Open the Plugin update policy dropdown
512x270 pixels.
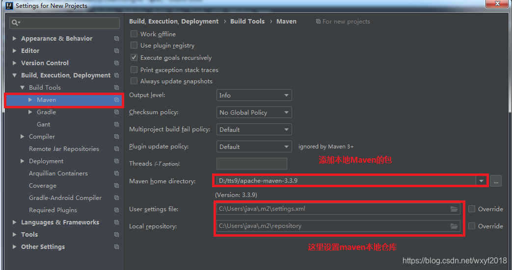pos(254,147)
